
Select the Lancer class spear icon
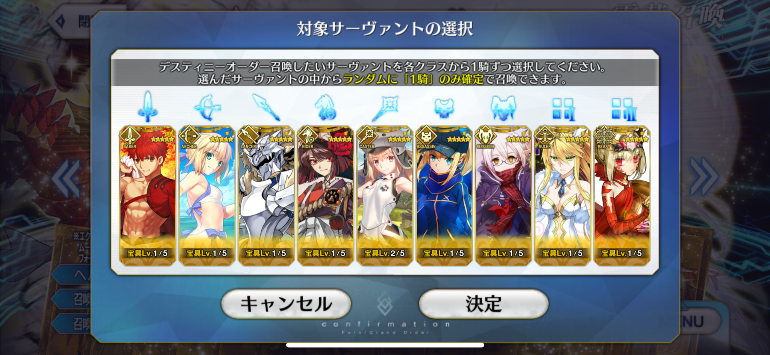tap(266, 107)
